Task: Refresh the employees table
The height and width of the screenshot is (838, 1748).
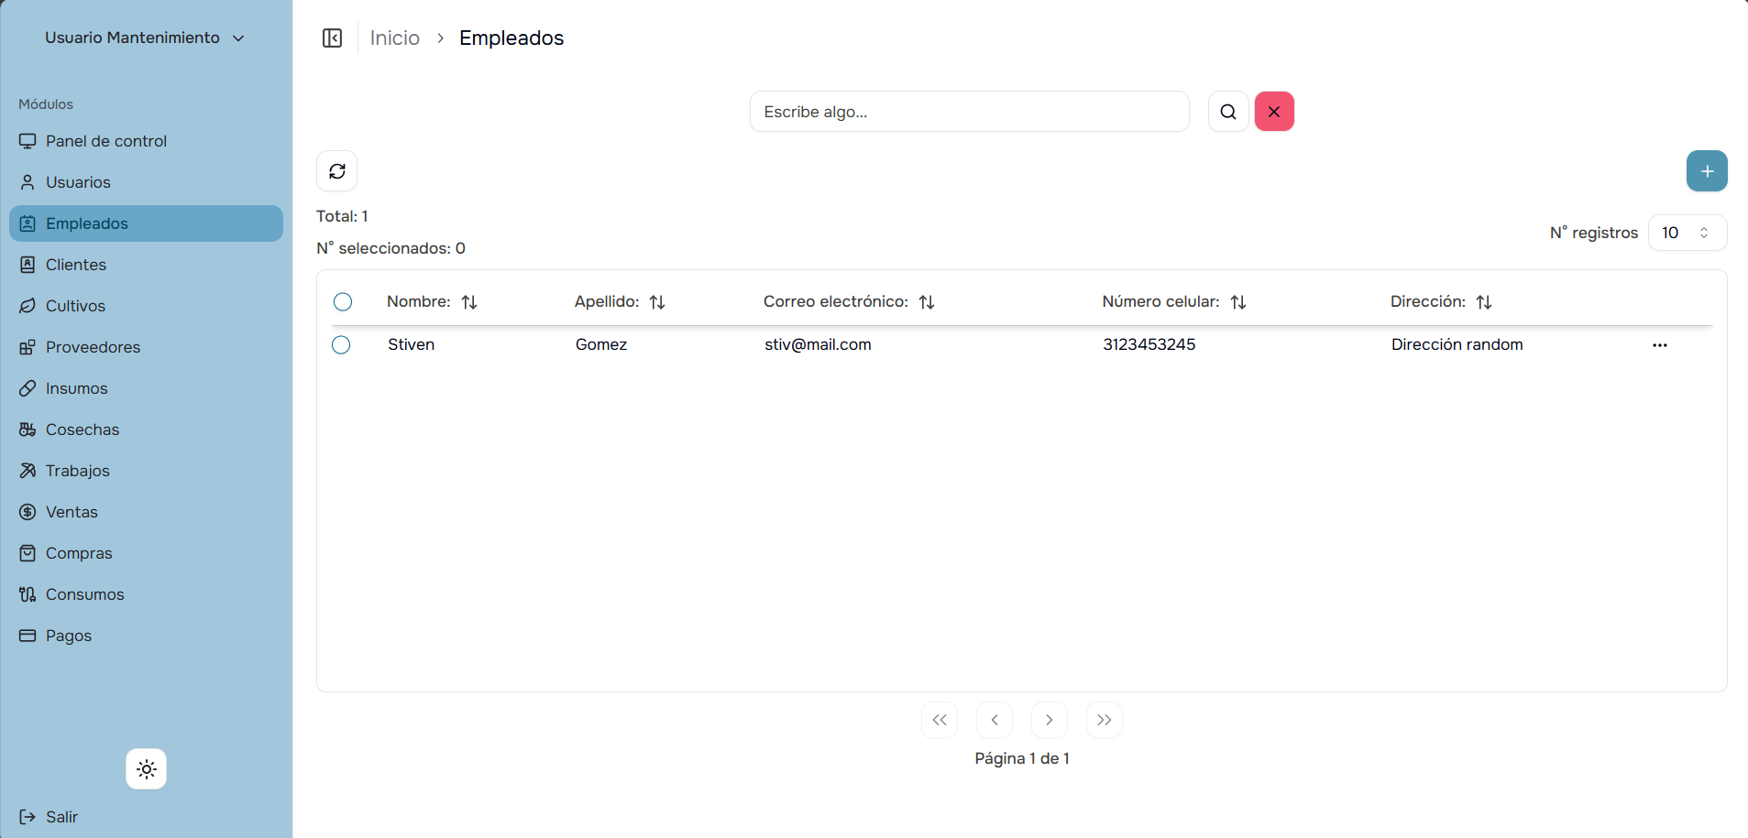Action: tap(337, 171)
